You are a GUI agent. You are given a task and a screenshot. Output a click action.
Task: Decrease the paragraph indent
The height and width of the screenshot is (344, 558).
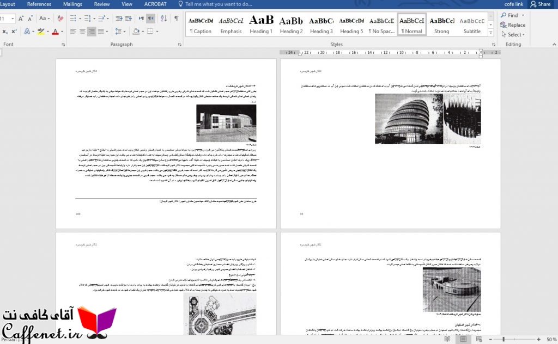click(x=119, y=19)
